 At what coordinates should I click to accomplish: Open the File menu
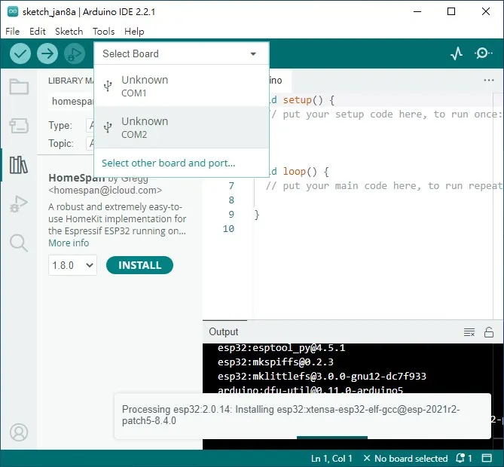tap(13, 32)
